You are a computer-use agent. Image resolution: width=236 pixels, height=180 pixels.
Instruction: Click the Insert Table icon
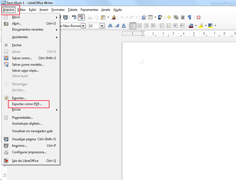150,17
